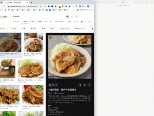This screenshot has width=154, height=116.
Task: Open the Google Maps bookmark icon
Action: click(x=9, y=10)
